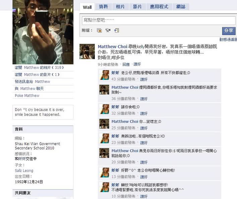
Task: Open the 網誌 tab
Action: tap(181, 7)
